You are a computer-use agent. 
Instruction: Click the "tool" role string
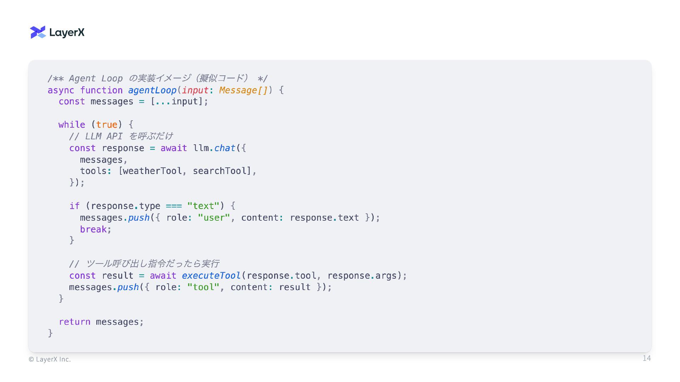(x=203, y=287)
